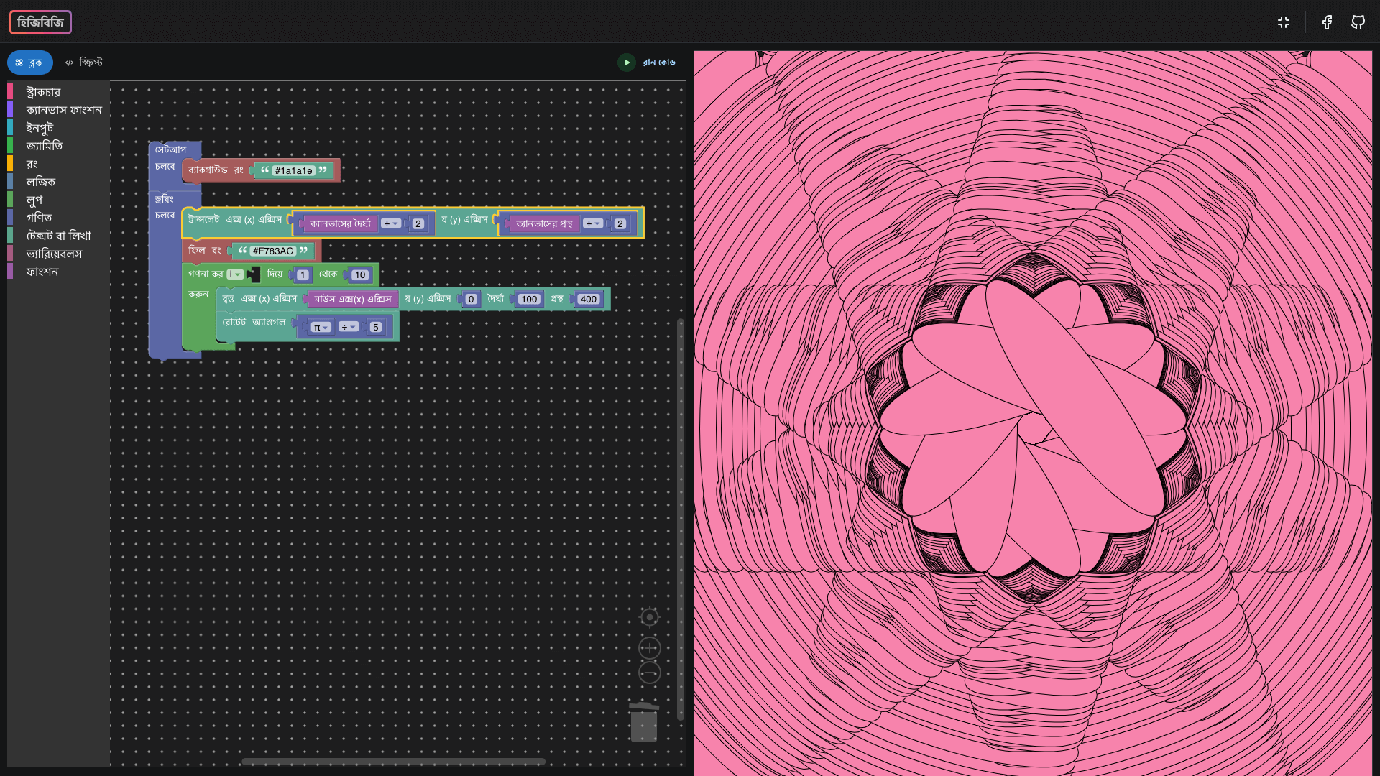Open the GitHub link icon
The height and width of the screenshot is (776, 1380).
(1358, 22)
